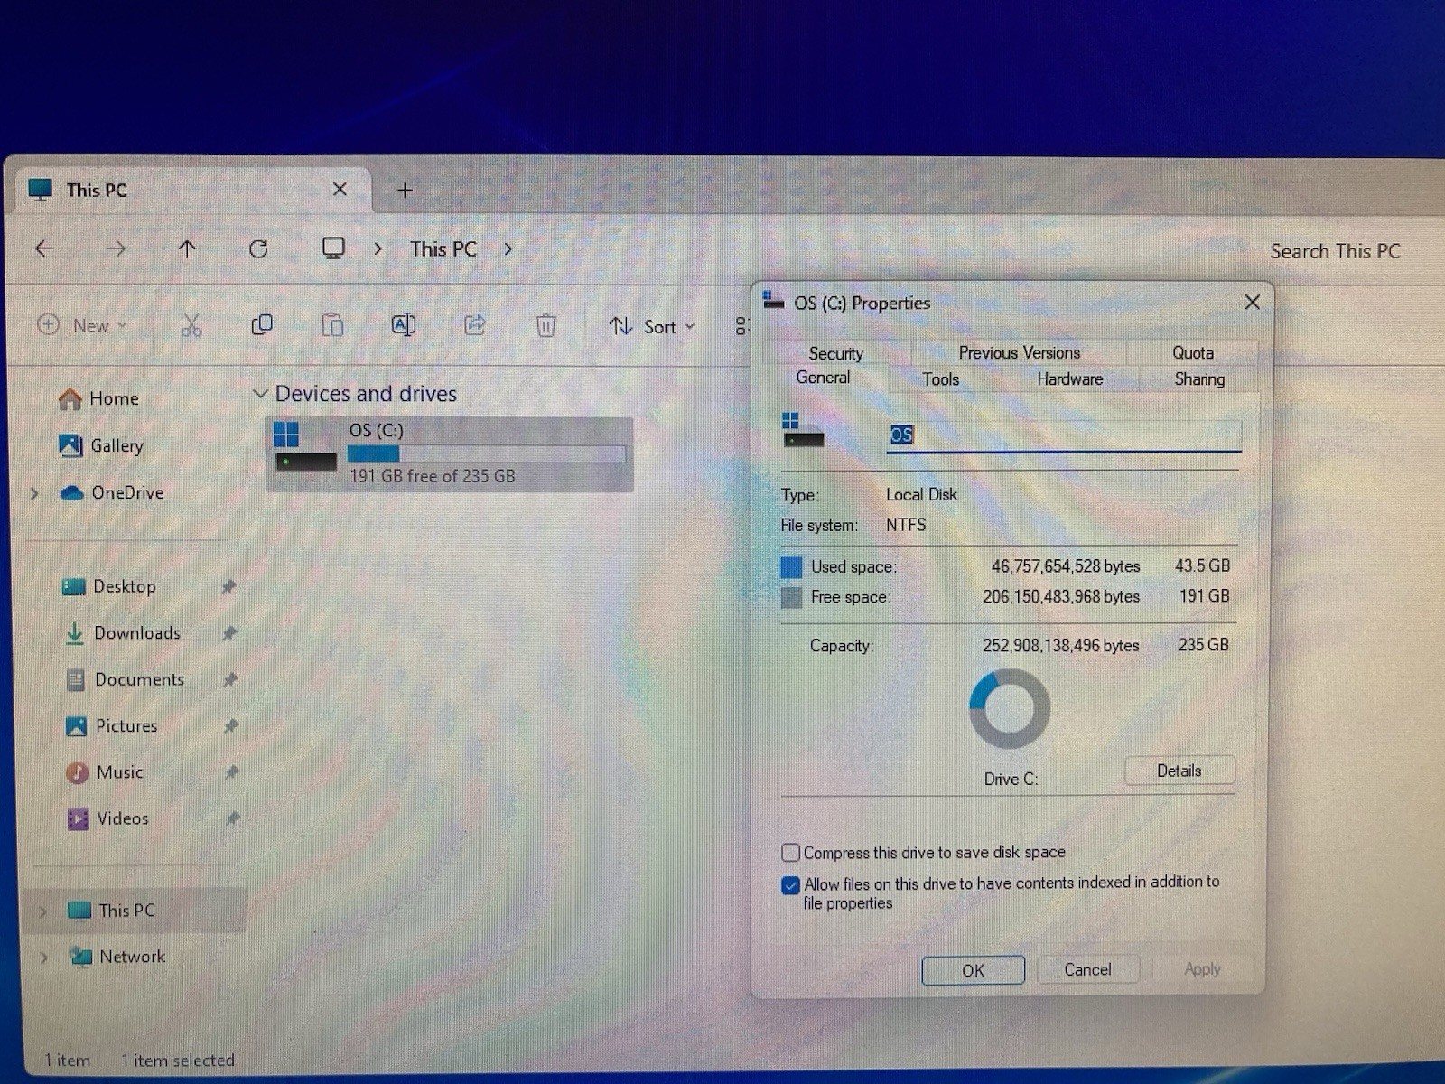The width and height of the screenshot is (1445, 1084).
Task: Unpin Downloads from Quick access
Action: click(x=229, y=633)
